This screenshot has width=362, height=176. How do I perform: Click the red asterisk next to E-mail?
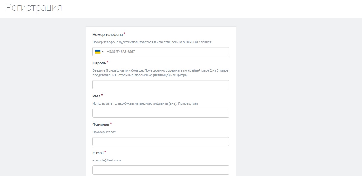[x=105, y=152]
